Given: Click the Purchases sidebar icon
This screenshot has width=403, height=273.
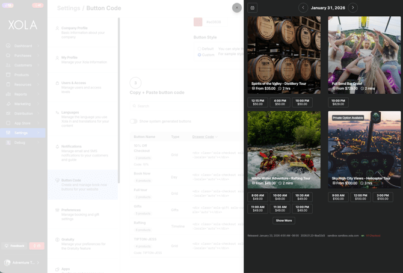Looking at the screenshot, I should coord(8,55).
